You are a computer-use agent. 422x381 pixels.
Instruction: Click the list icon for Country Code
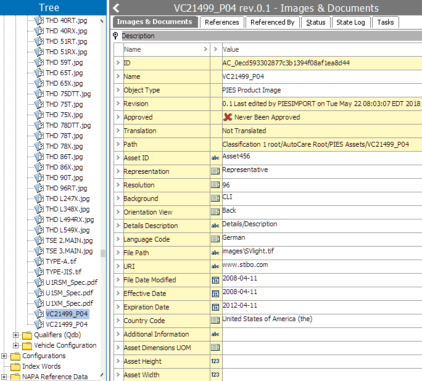point(215,321)
